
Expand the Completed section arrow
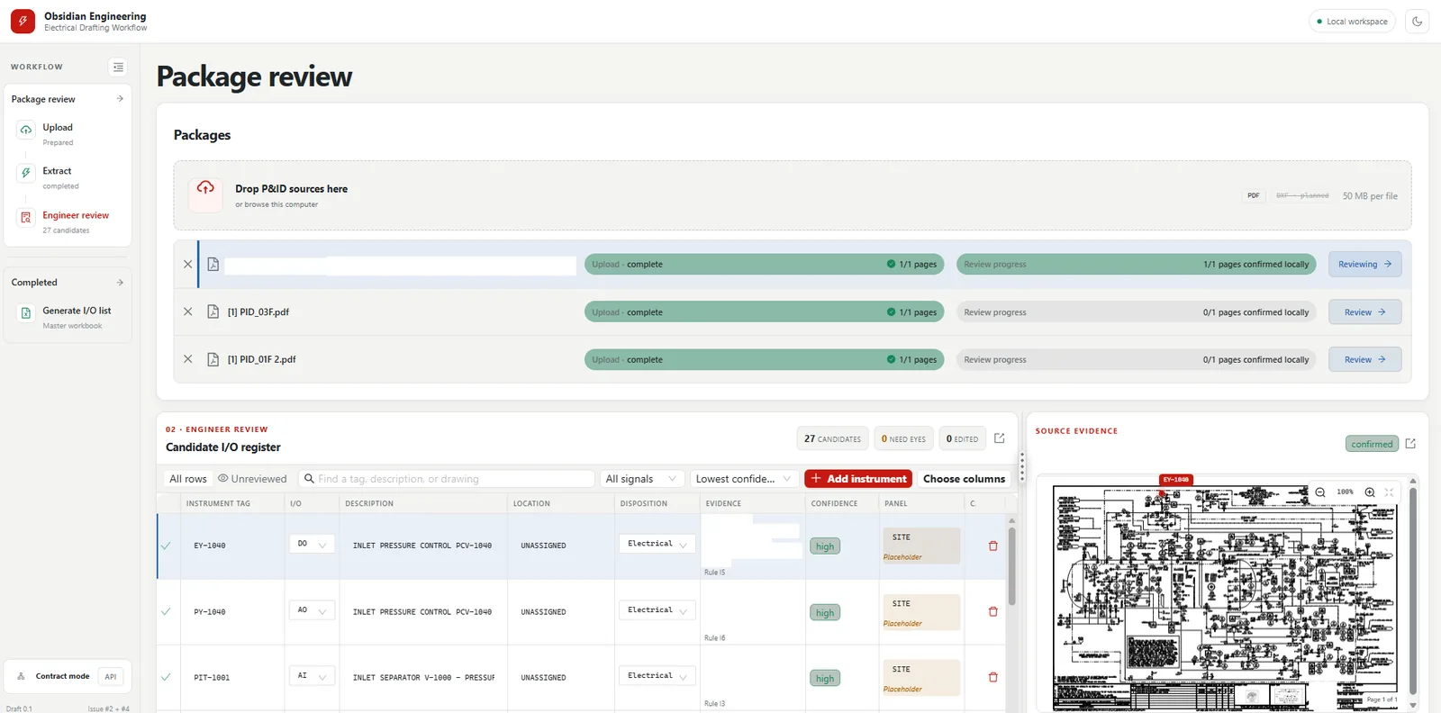pos(120,283)
